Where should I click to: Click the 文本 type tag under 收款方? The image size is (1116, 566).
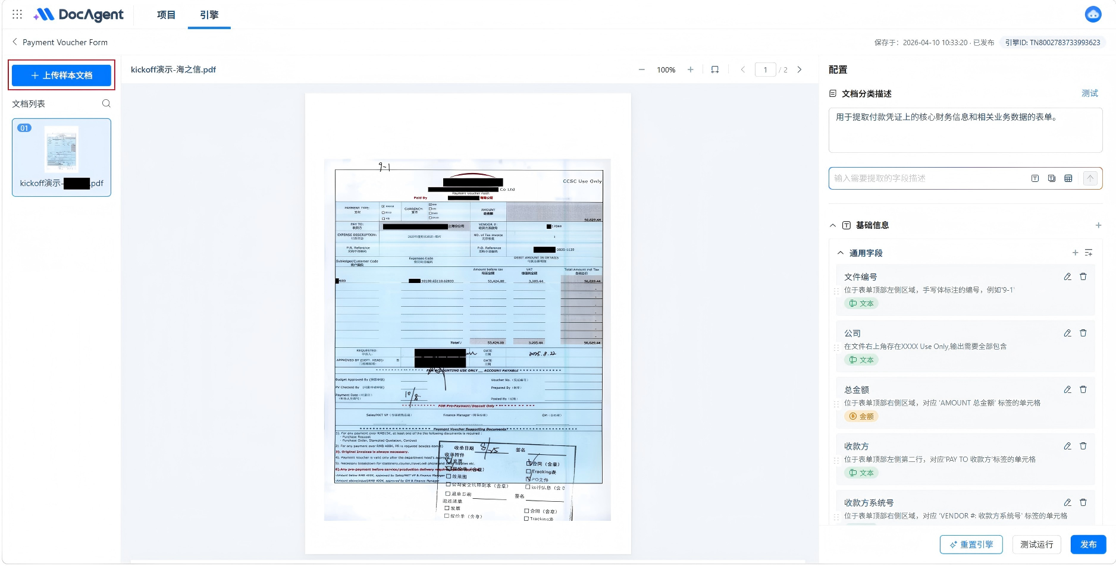pyautogui.click(x=861, y=473)
